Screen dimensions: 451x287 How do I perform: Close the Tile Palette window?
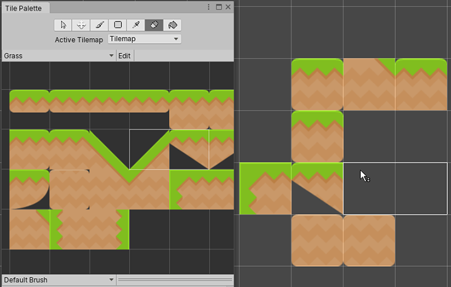coord(228,6)
